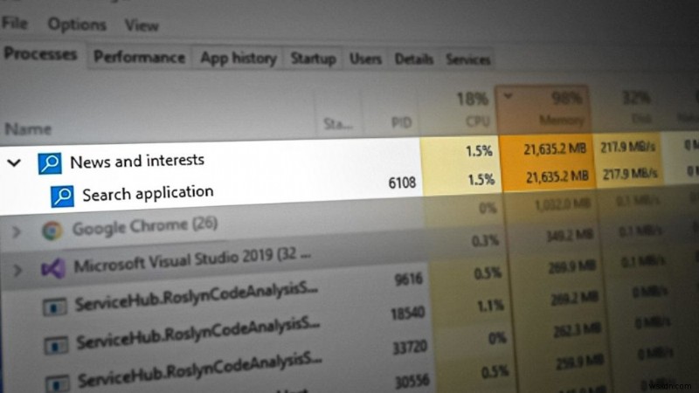Select the ServiceHub process name with PID 18540
The image size is (699, 393).
198,334
